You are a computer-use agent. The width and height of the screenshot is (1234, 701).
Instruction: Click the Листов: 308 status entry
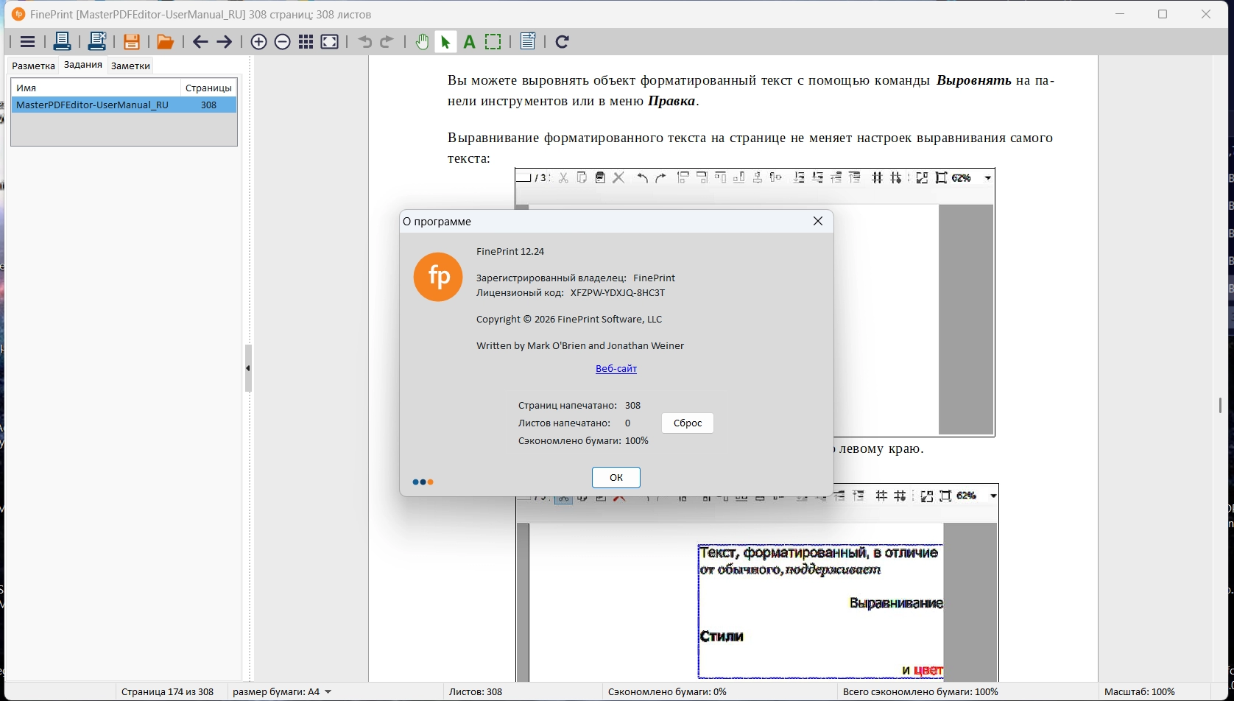(476, 692)
